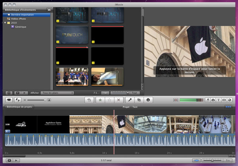
Task: Click the large thumbnail size icon
Action: [49, 100]
